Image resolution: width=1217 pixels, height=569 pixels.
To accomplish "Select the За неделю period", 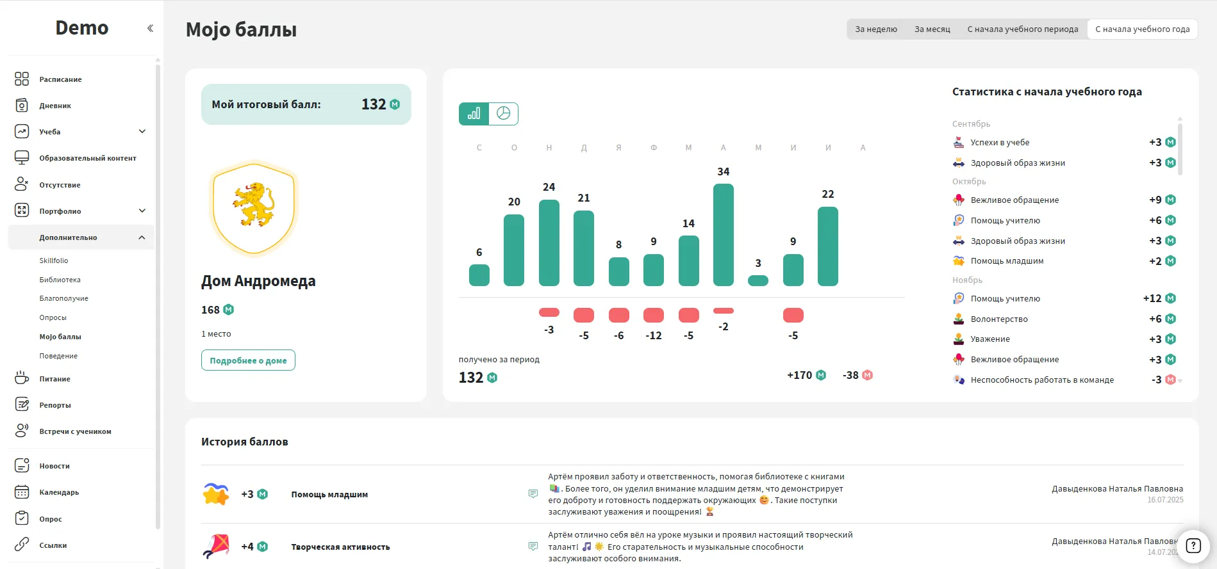I will tap(875, 29).
